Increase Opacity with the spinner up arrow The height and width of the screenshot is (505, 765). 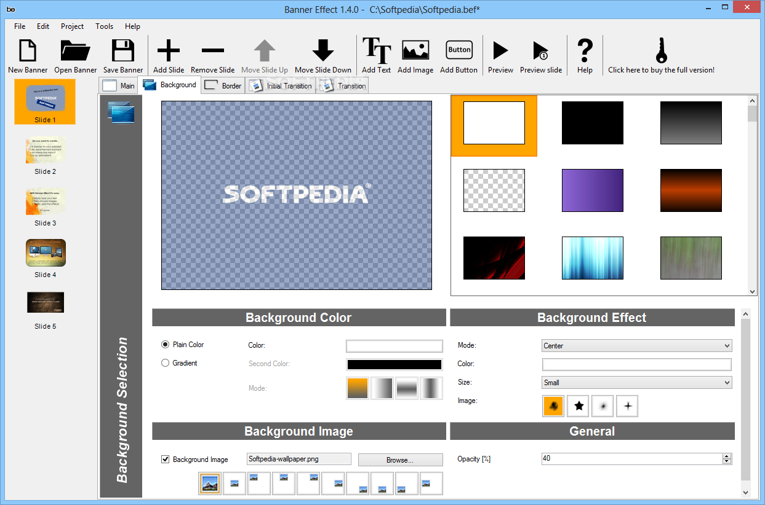tap(727, 456)
